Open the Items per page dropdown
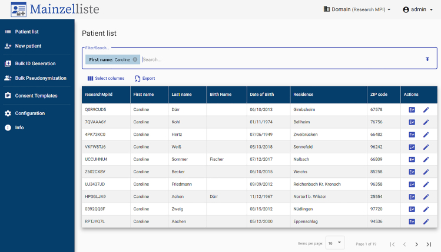The height and width of the screenshot is (252, 441). click(334, 243)
